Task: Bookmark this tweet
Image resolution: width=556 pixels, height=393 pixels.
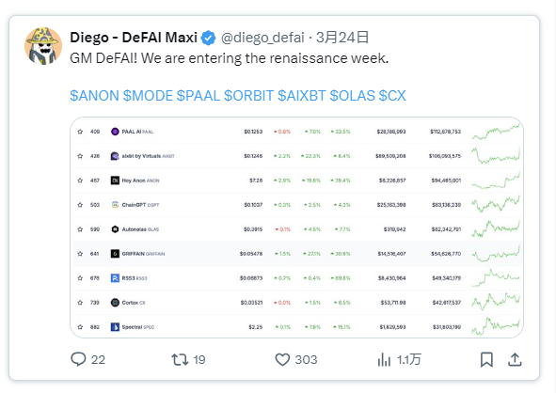Action: pyautogui.click(x=486, y=359)
